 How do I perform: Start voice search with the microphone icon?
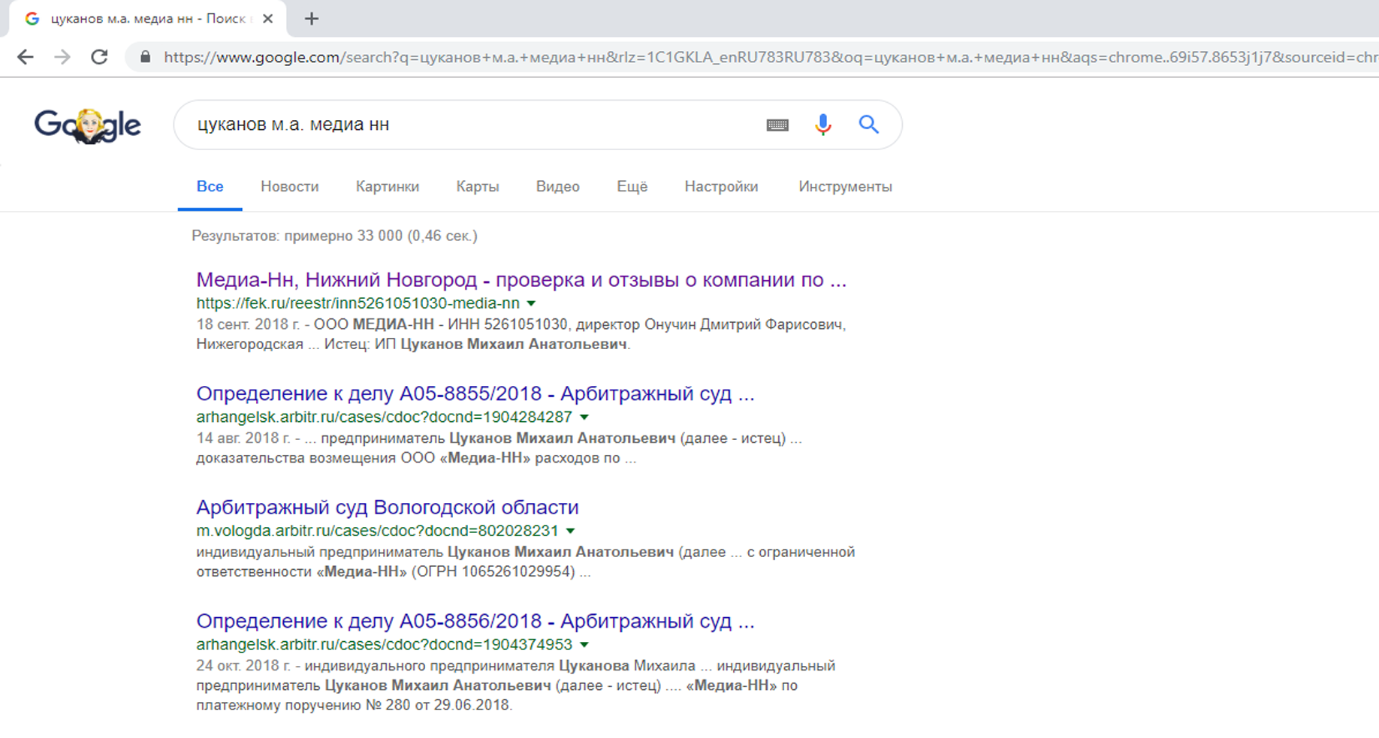(x=823, y=125)
